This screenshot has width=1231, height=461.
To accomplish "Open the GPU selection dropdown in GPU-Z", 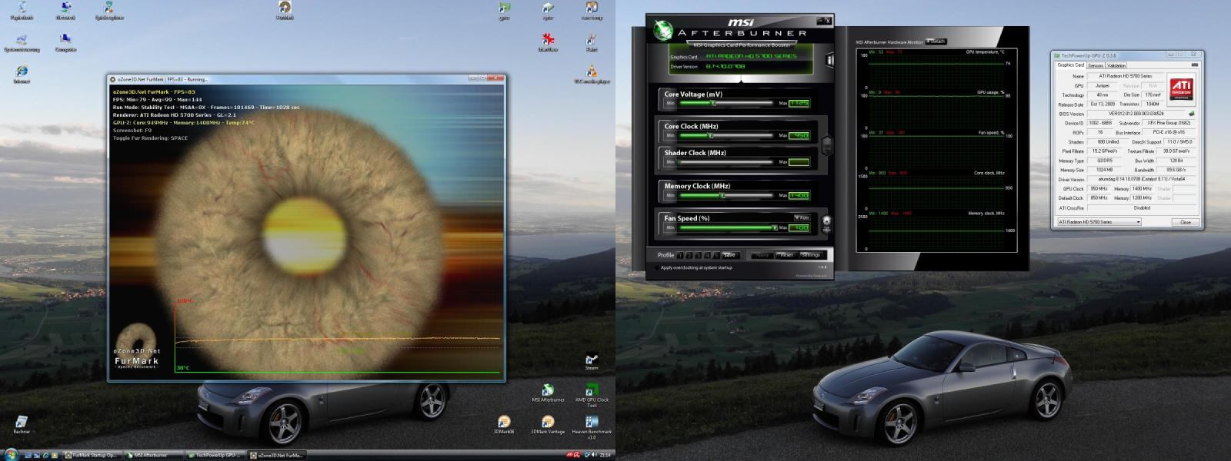I will tap(1099, 222).
